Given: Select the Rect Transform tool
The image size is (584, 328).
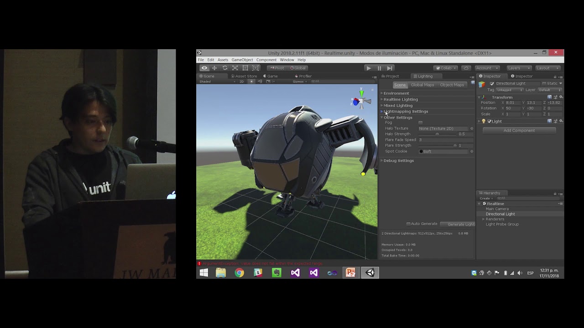Looking at the screenshot, I should coord(245,68).
